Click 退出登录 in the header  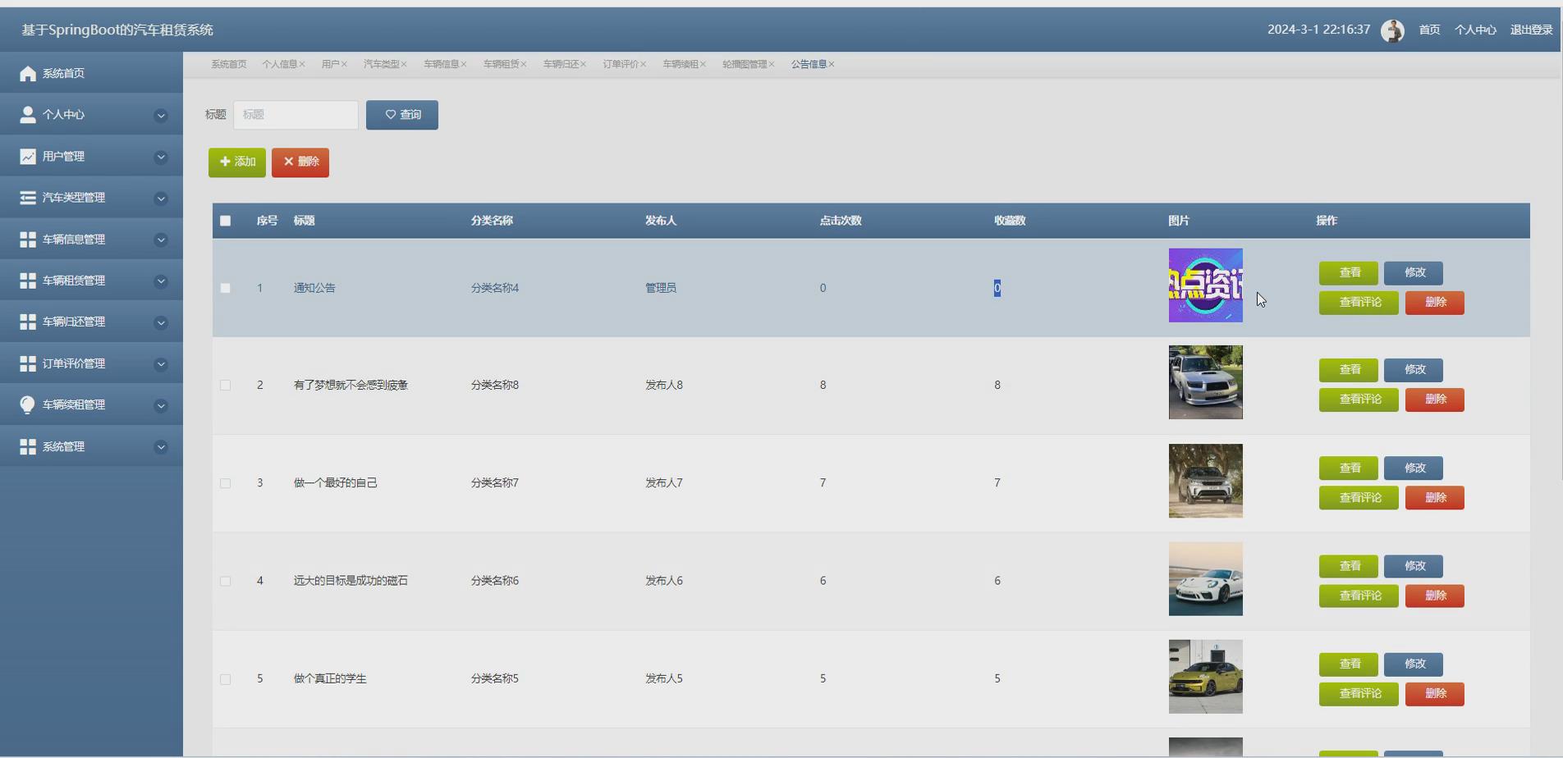1531,30
